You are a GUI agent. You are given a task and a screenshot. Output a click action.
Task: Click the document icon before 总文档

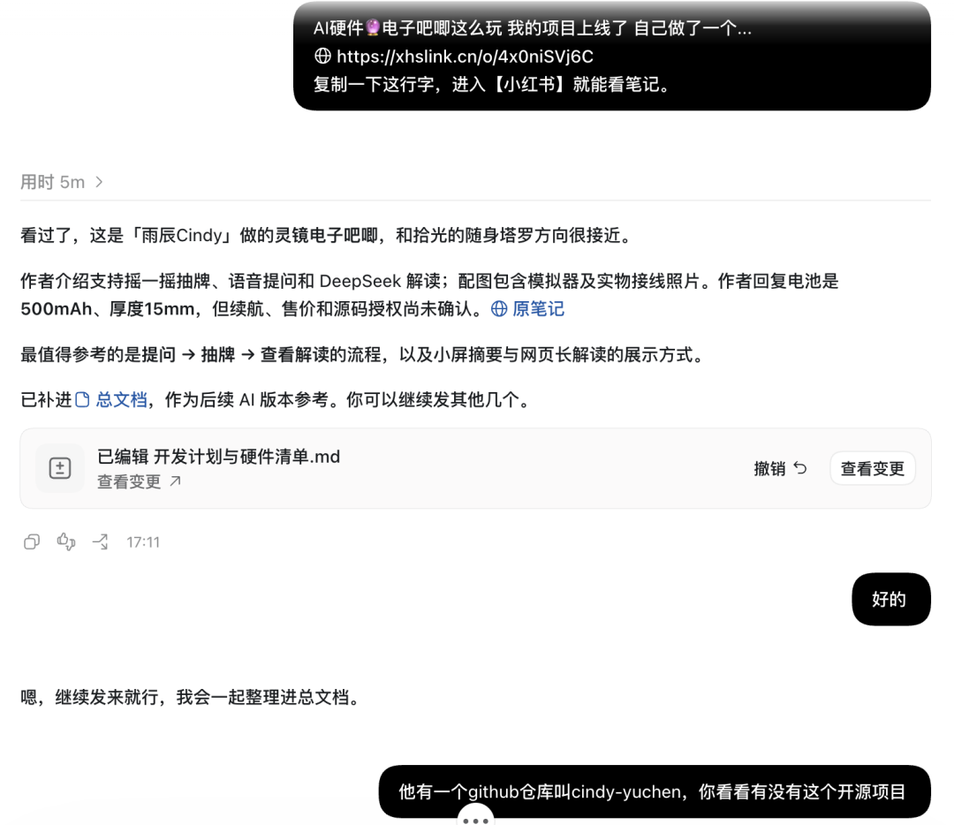tap(82, 400)
